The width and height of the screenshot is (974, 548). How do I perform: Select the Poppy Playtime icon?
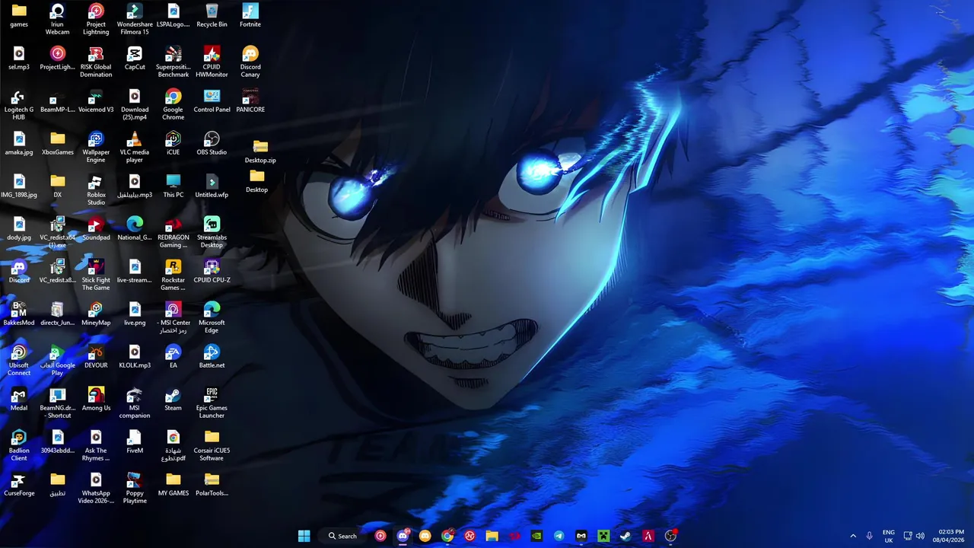(x=135, y=488)
